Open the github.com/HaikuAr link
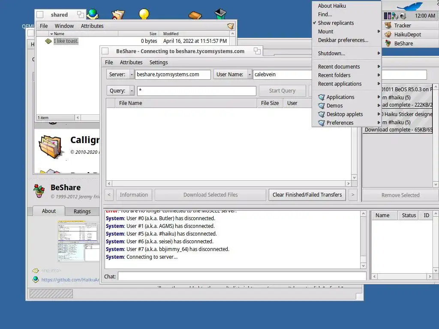The height and width of the screenshot is (329, 439). 70,280
